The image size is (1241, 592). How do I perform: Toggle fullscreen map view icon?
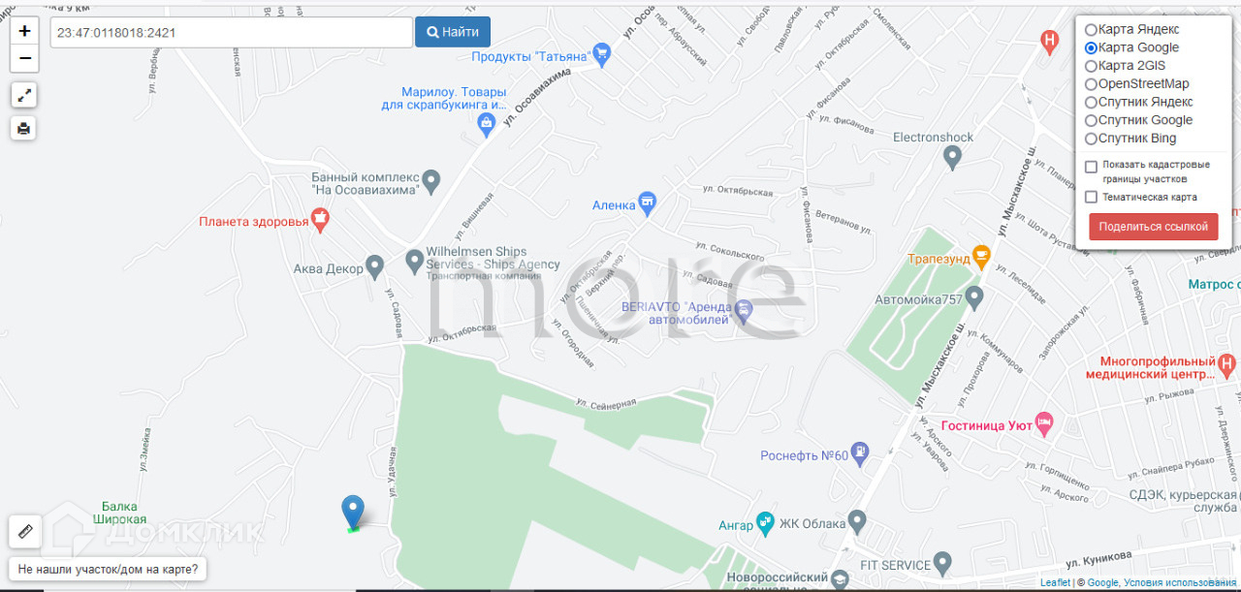(24, 95)
